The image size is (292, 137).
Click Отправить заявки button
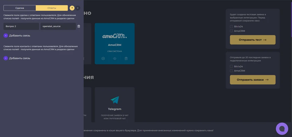[253, 80]
